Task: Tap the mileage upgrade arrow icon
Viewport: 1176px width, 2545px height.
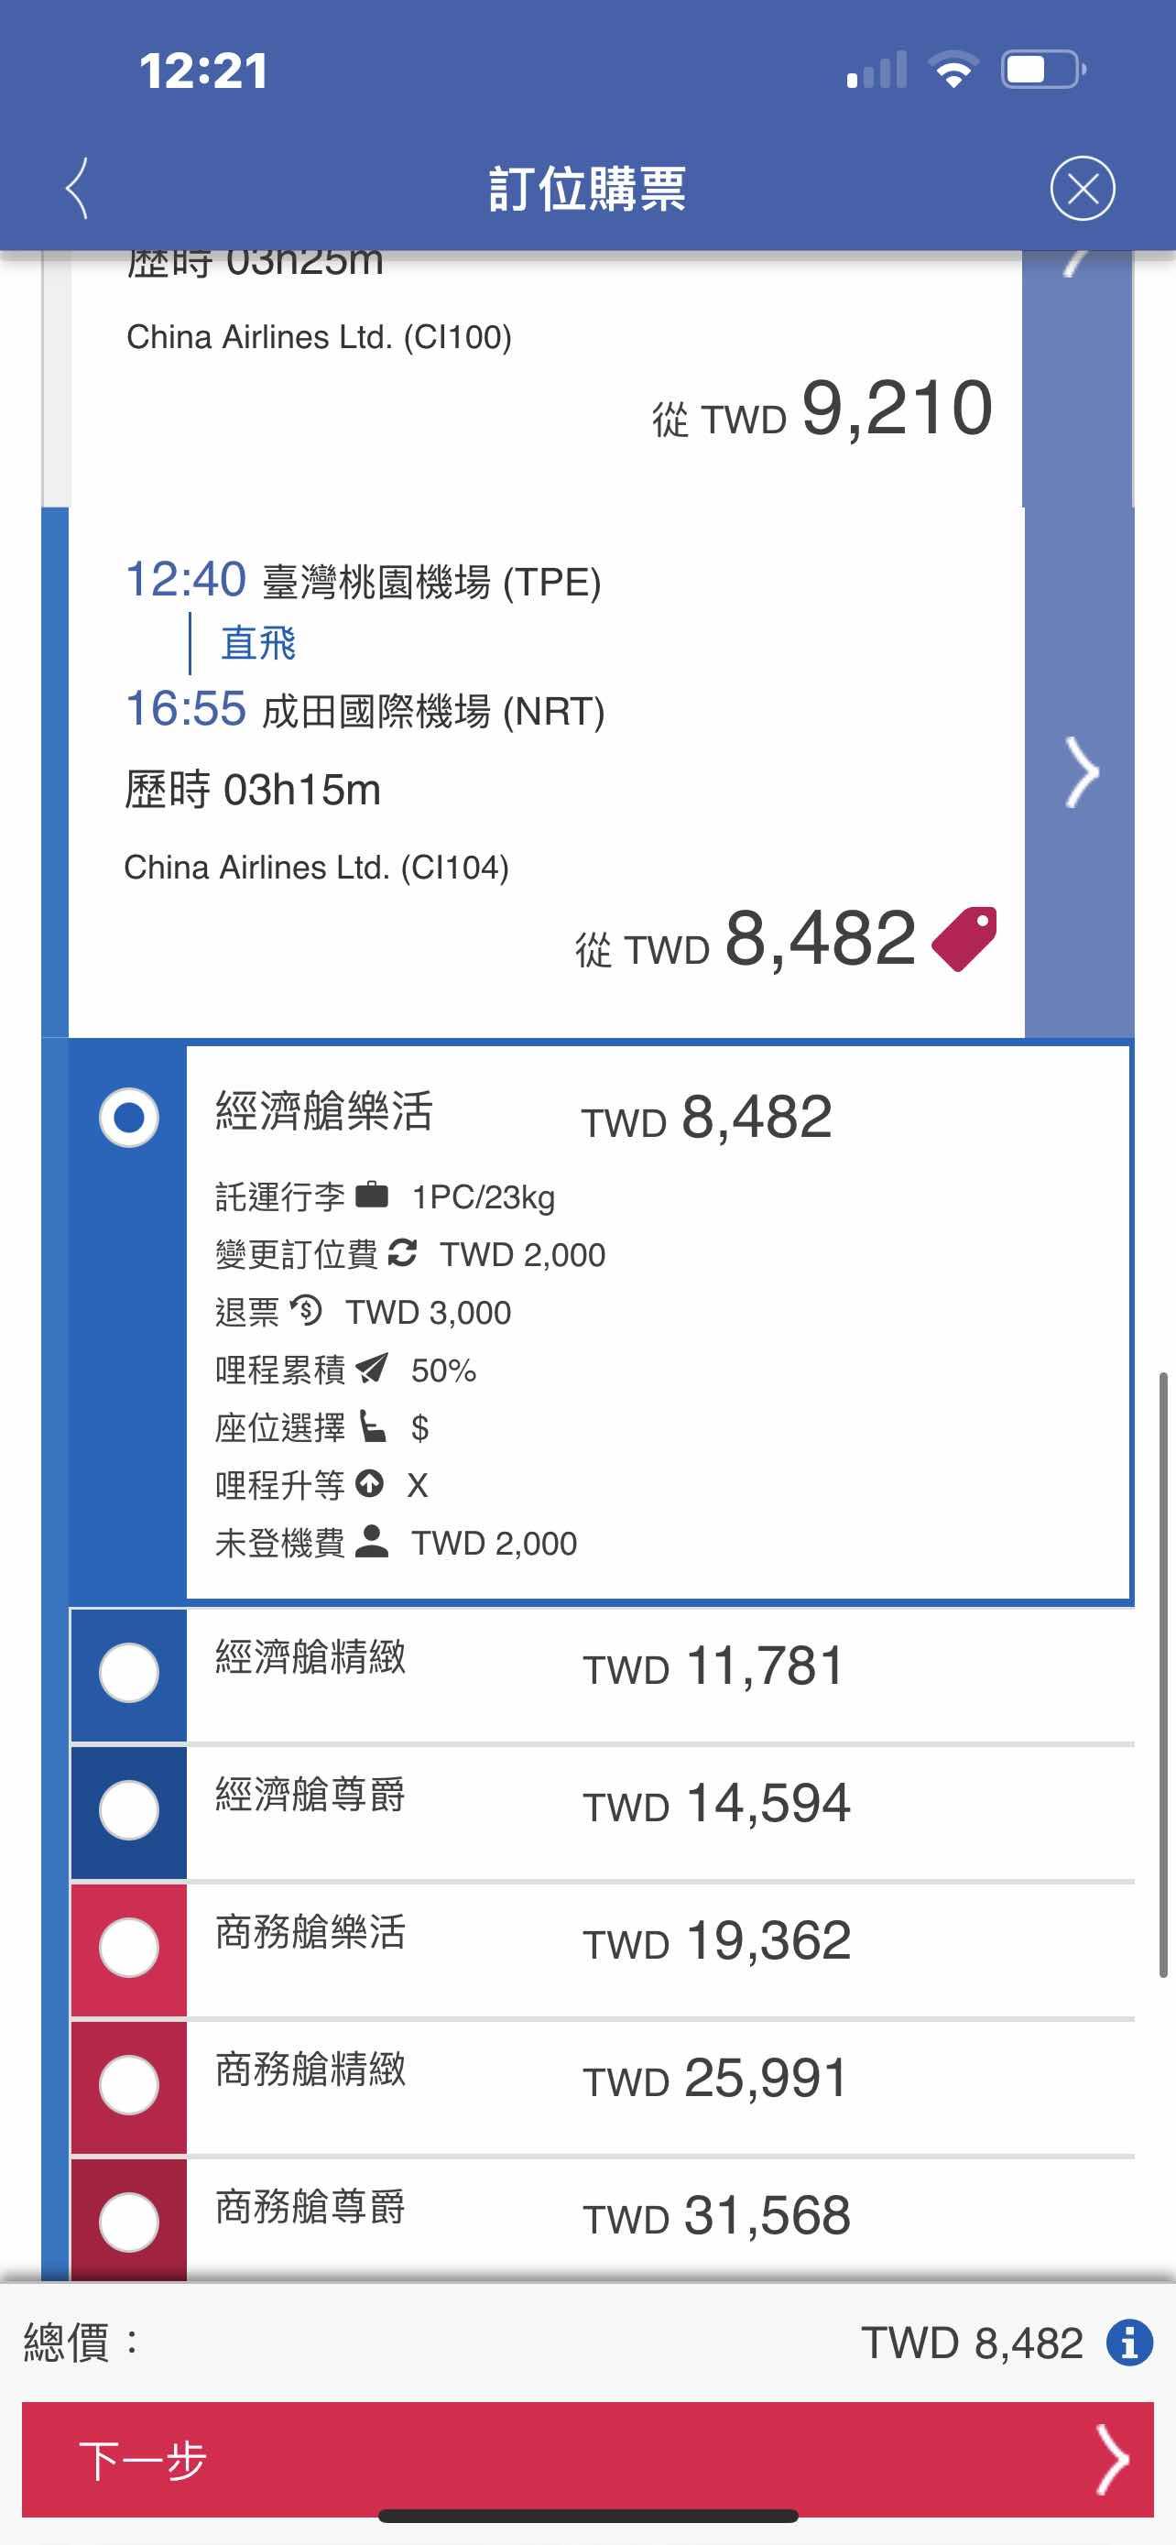Action: tap(369, 1484)
